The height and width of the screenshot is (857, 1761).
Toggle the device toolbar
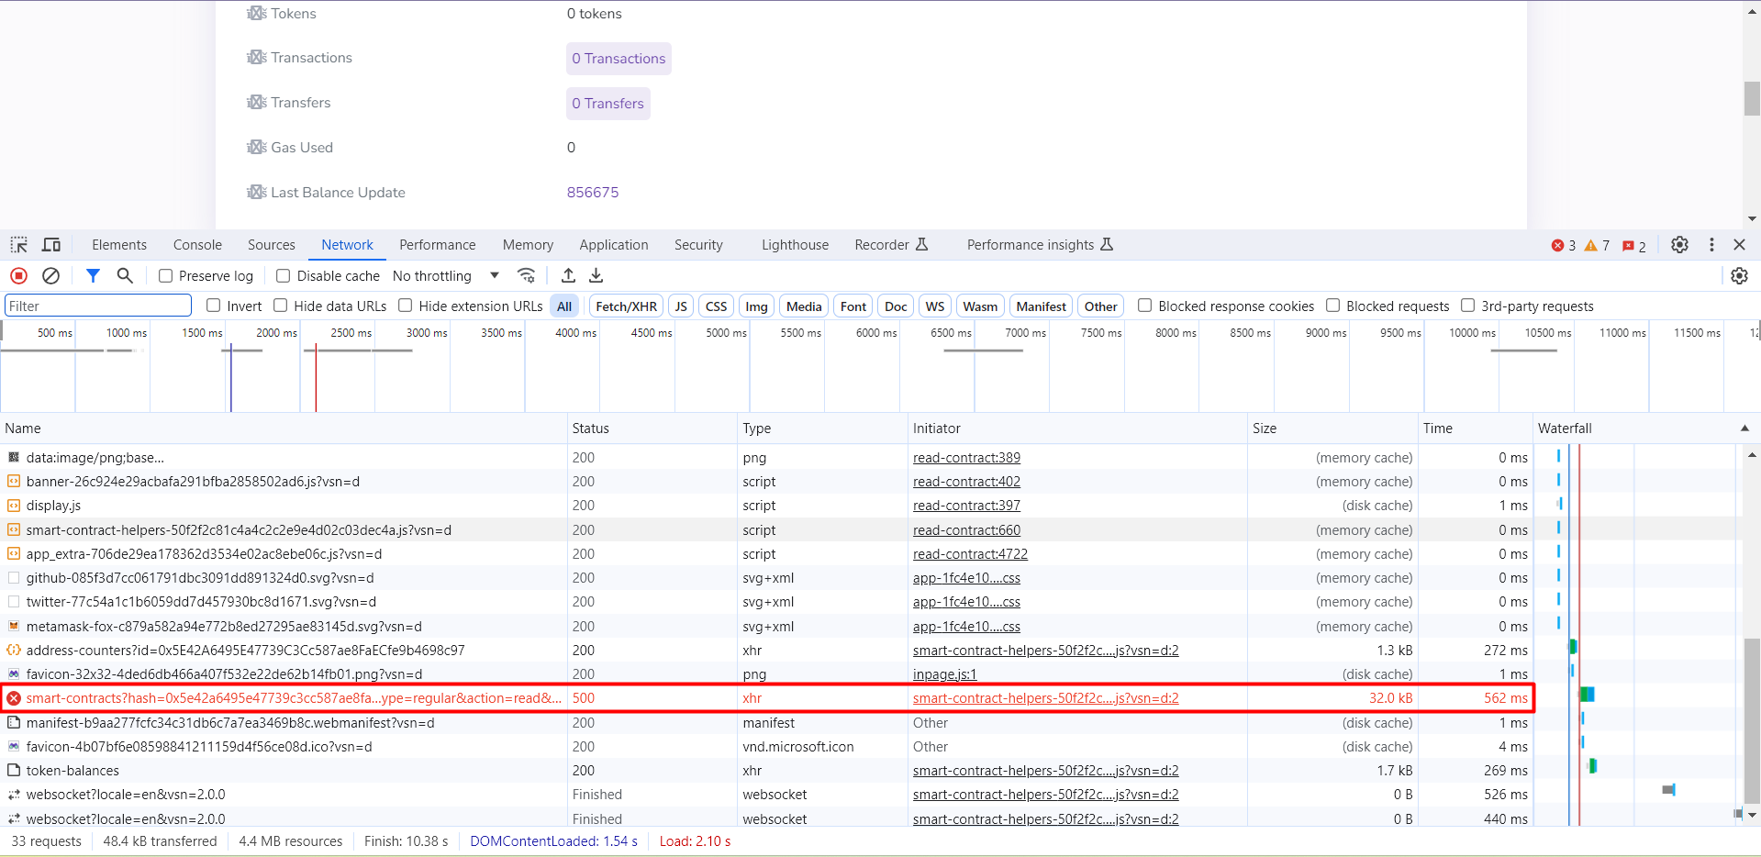tap(51, 244)
